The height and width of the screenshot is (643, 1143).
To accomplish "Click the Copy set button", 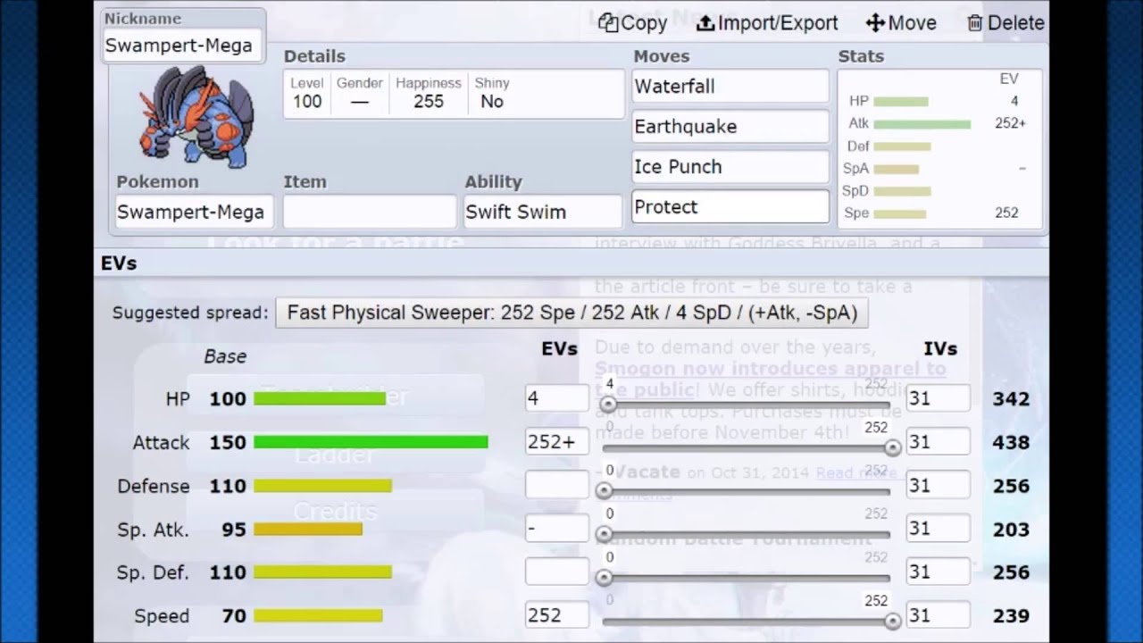I will tap(632, 22).
